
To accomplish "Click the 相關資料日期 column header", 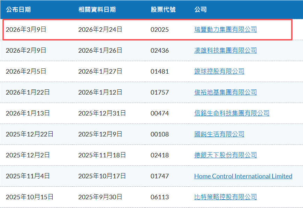I will coord(97,9).
